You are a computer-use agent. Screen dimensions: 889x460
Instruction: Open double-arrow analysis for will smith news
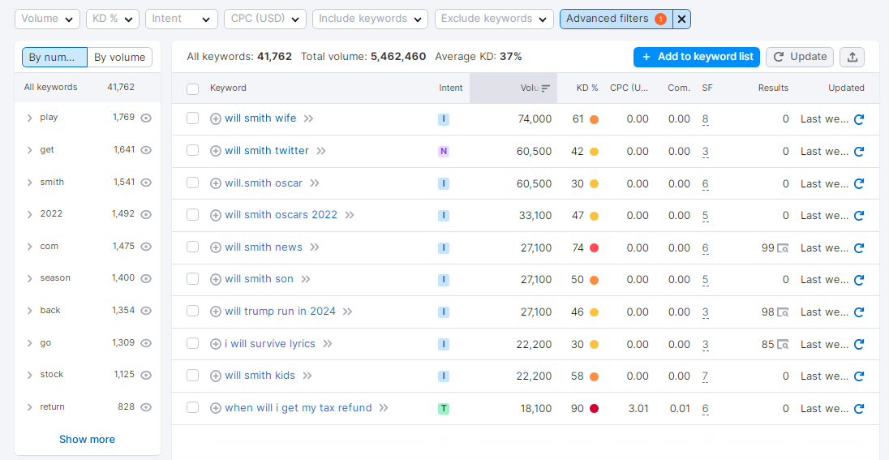coord(315,248)
